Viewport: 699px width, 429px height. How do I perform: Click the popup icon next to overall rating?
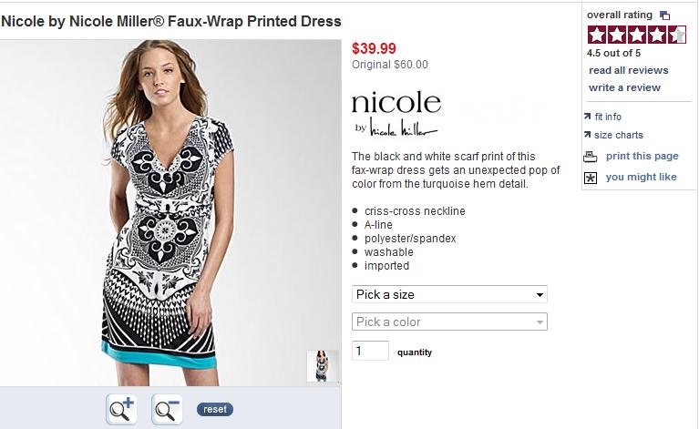[665, 15]
